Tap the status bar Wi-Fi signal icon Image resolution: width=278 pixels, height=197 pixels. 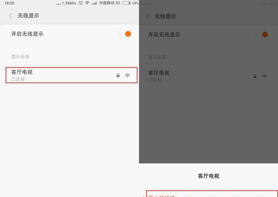coord(87,3)
